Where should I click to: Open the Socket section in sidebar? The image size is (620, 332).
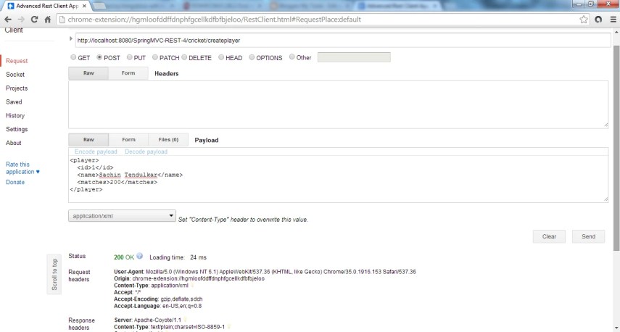[x=15, y=75]
